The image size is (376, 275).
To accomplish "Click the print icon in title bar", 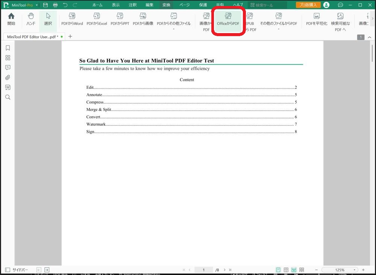I will tap(55, 5).
